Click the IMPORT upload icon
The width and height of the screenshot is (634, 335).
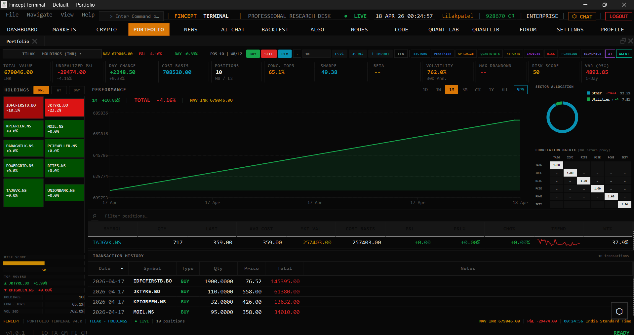(x=380, y=54)
